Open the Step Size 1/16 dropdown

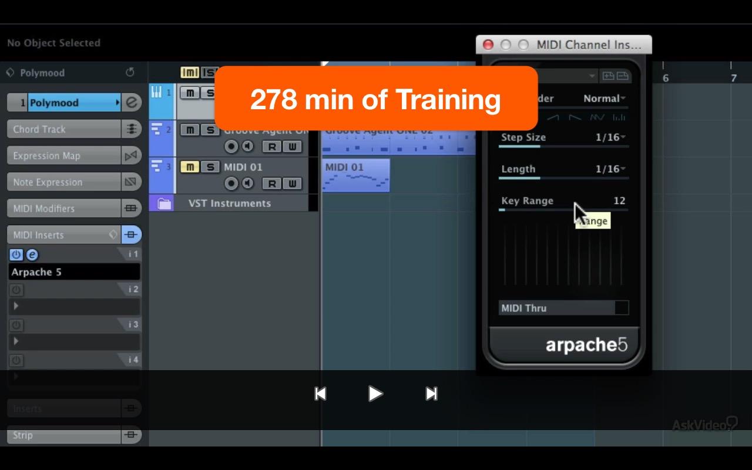click(610, 137)
